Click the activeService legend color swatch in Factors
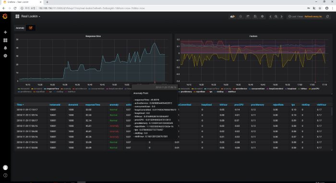336x183 pixels. [234, 89]
